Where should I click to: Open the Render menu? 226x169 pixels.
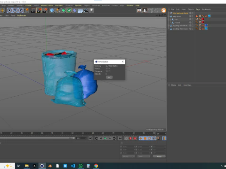28,5
